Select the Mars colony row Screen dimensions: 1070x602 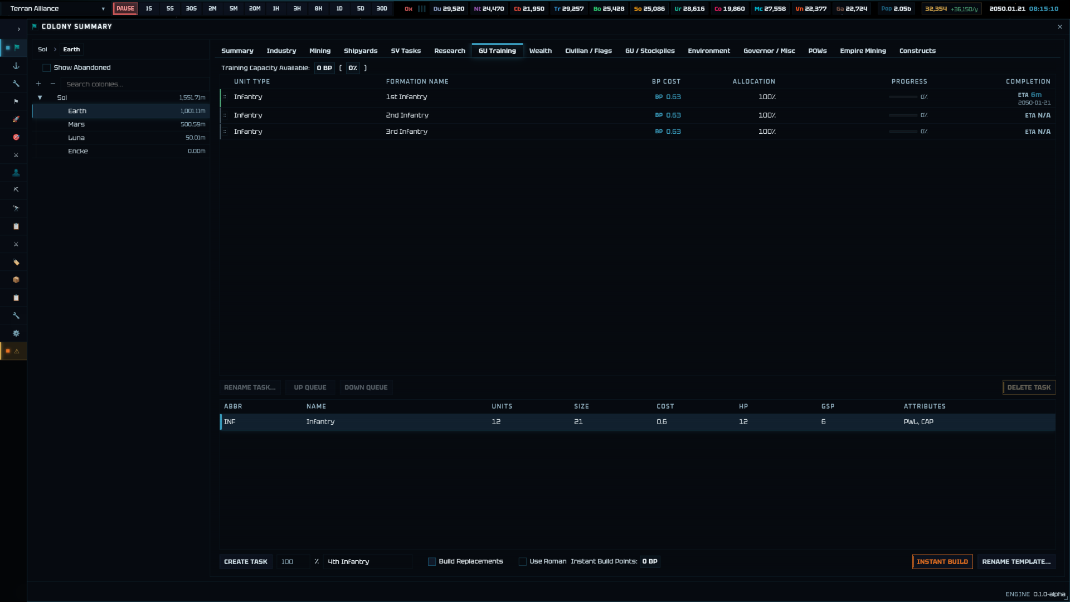tap(121, 124)
